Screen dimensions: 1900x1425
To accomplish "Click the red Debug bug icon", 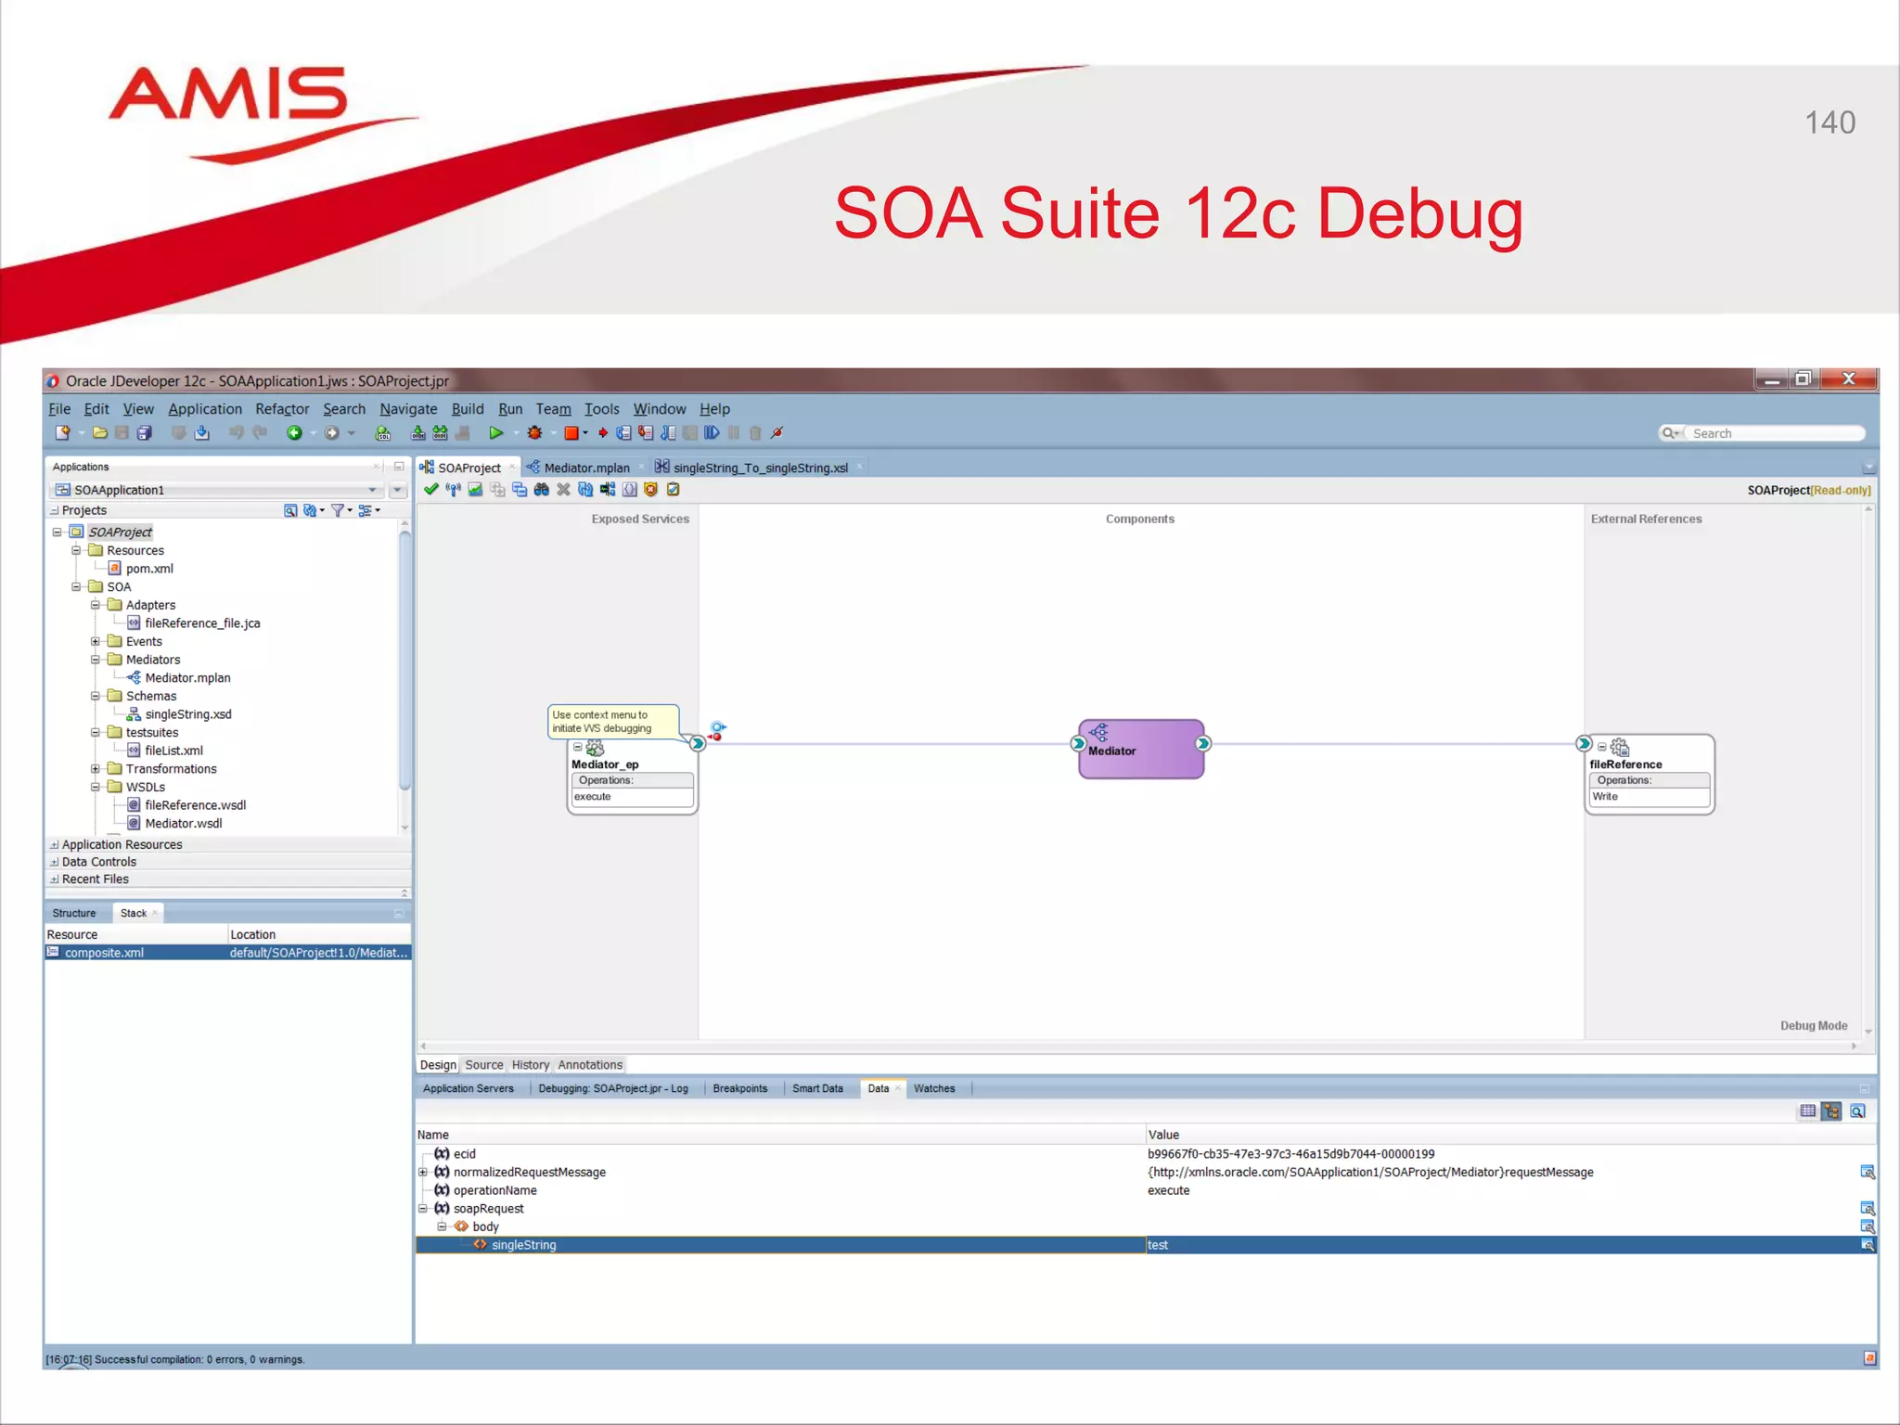I will tap(535, 433).
